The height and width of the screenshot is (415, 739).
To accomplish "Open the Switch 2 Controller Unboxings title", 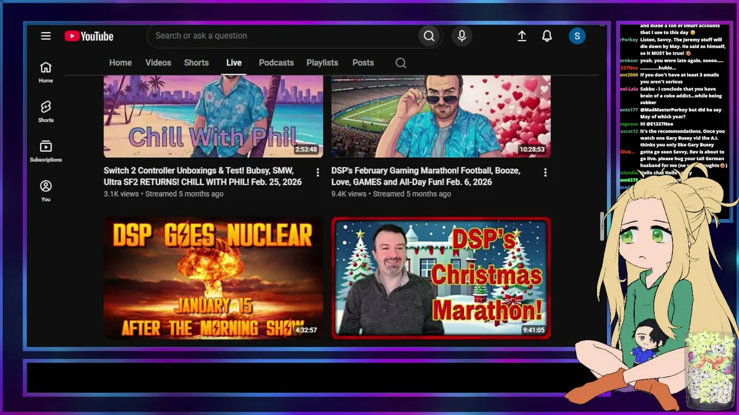I will pyautogui.click(x=203, y=176).
